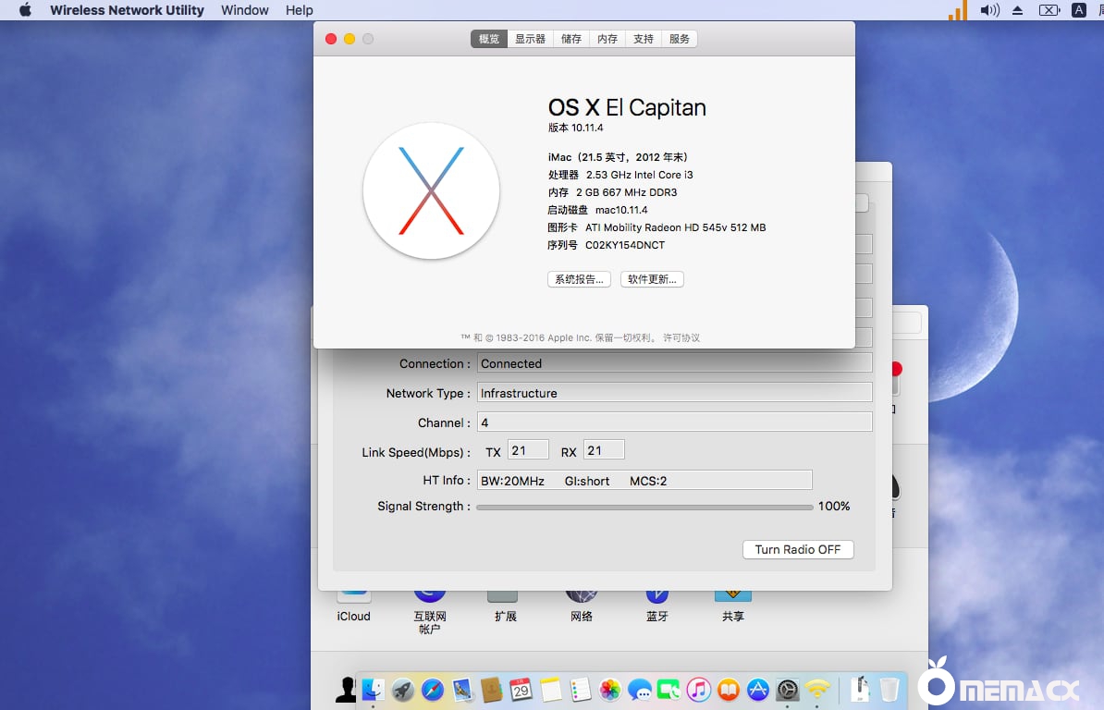
Task: Click the 系统报告 button
Action: tap(579, 278)
